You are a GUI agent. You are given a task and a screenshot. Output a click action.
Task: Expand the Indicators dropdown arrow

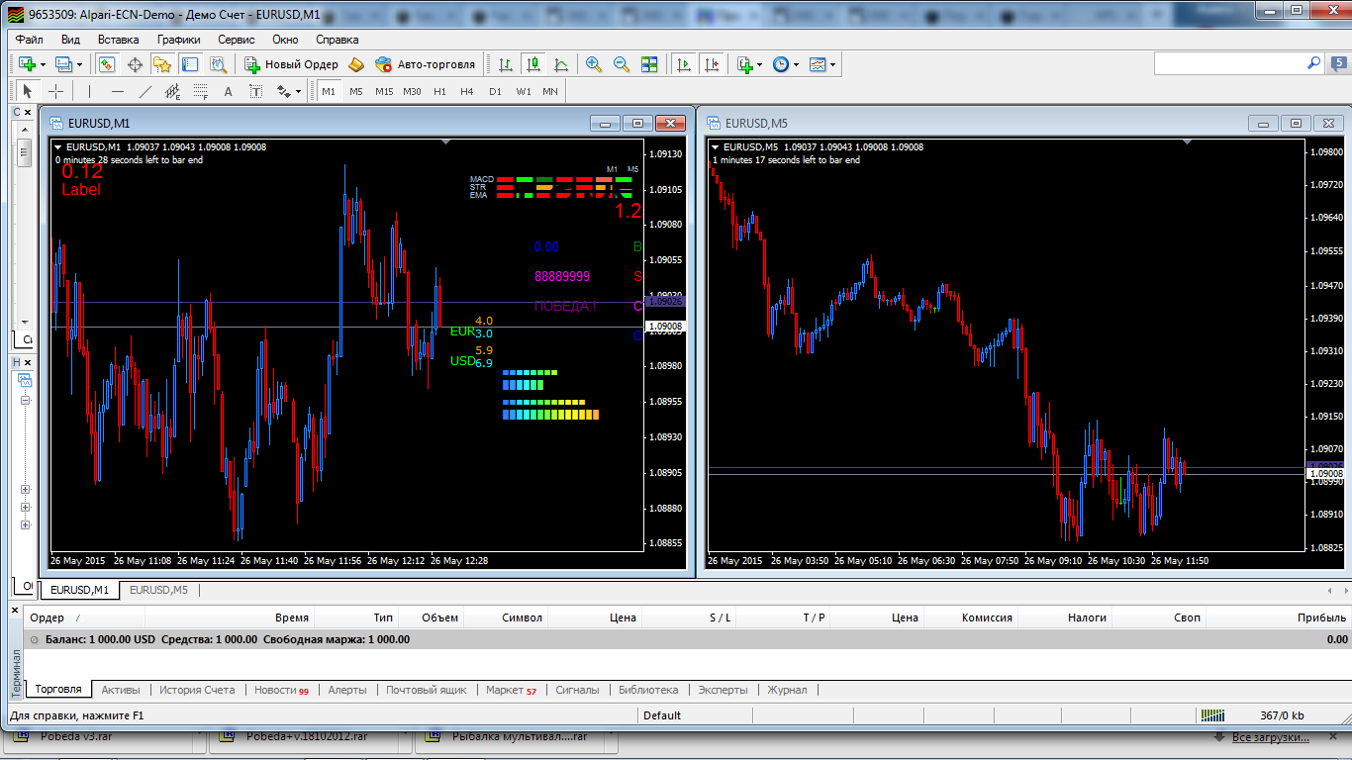coord(760,65)
